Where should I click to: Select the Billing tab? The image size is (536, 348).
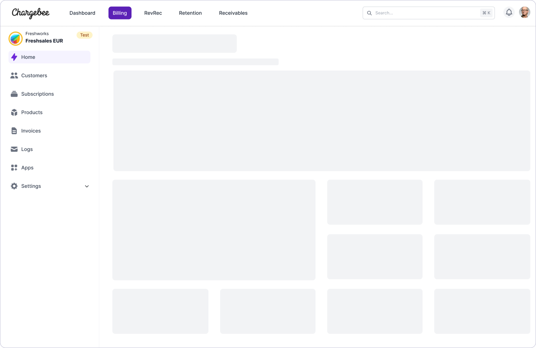(x=120, y=13)
